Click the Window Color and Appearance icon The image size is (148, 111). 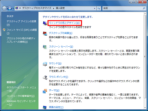click(45, 23)
